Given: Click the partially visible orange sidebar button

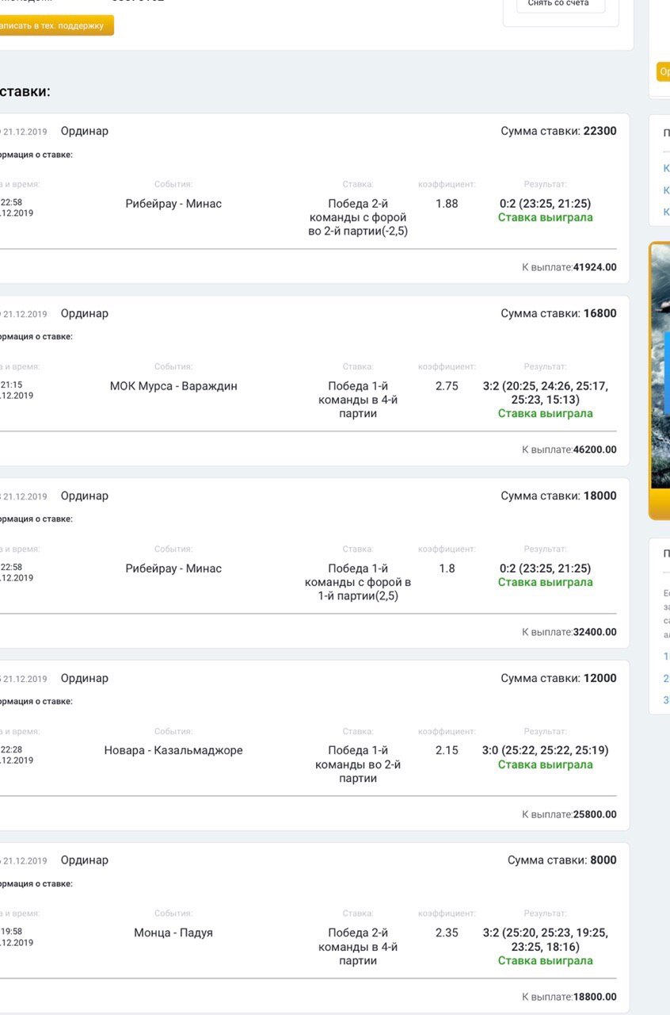Looking at the screenshot, I should 664,71.
